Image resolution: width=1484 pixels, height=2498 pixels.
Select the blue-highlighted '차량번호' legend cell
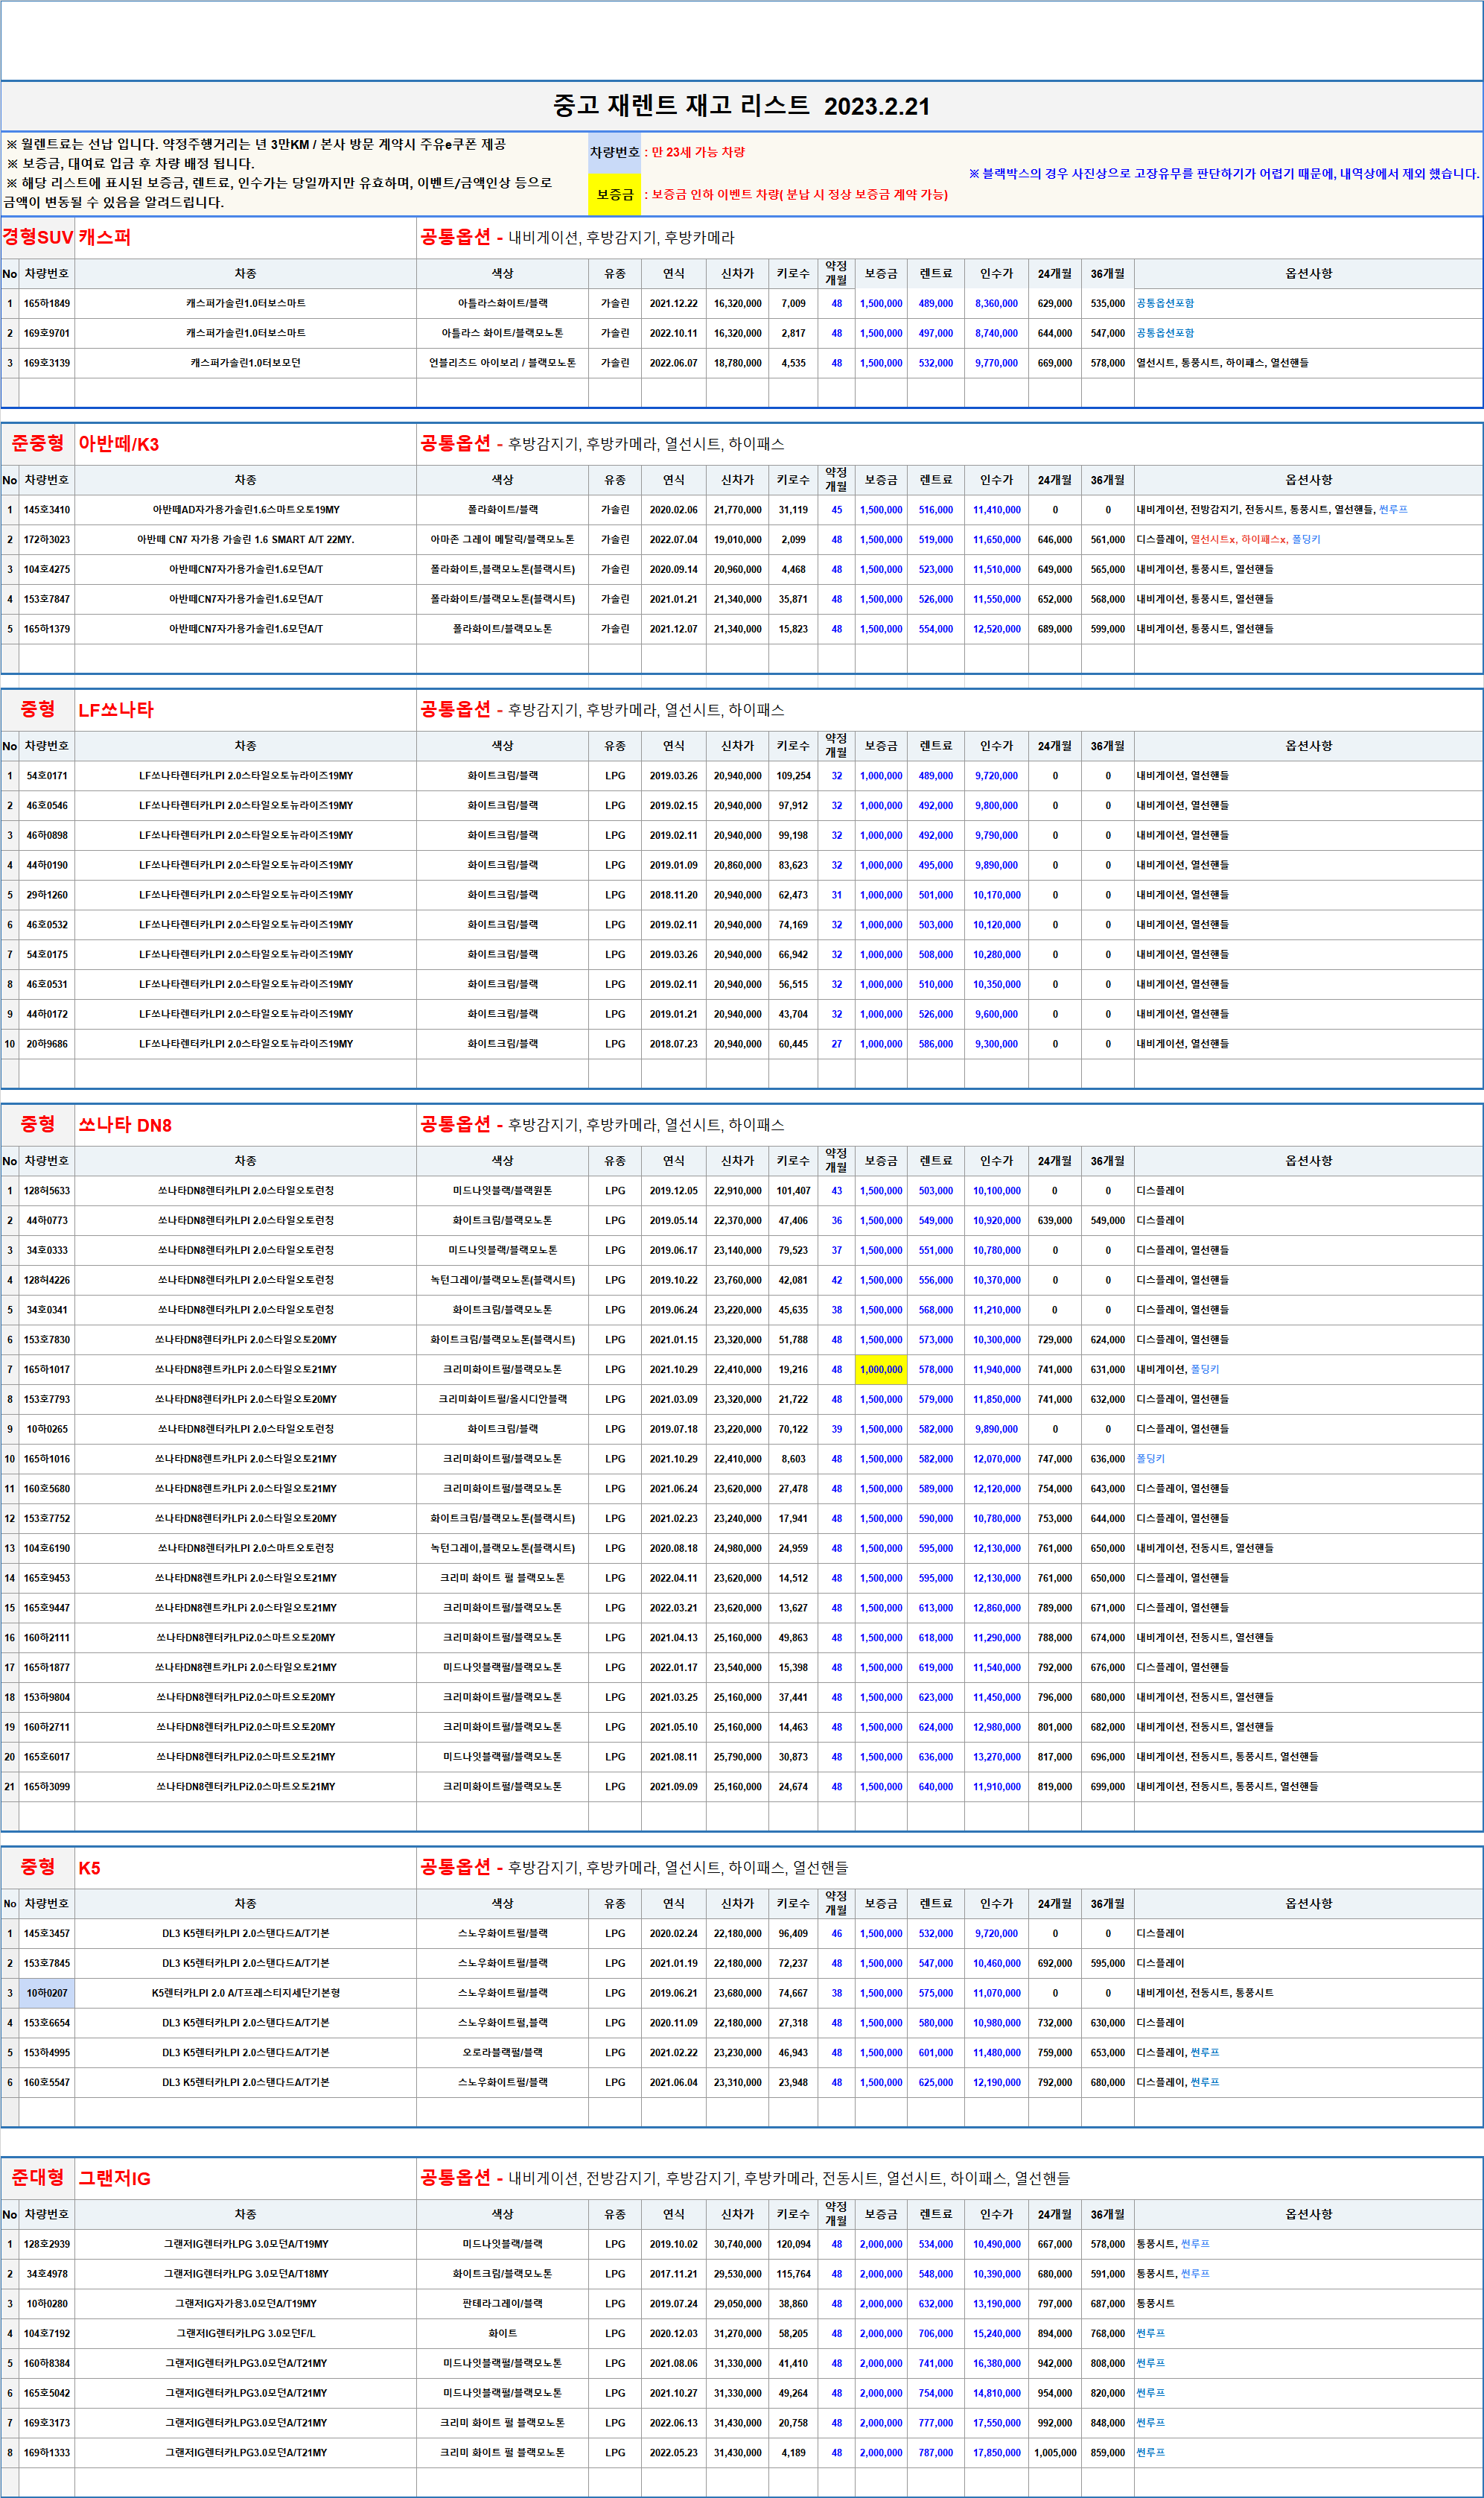tap(614, 152)
